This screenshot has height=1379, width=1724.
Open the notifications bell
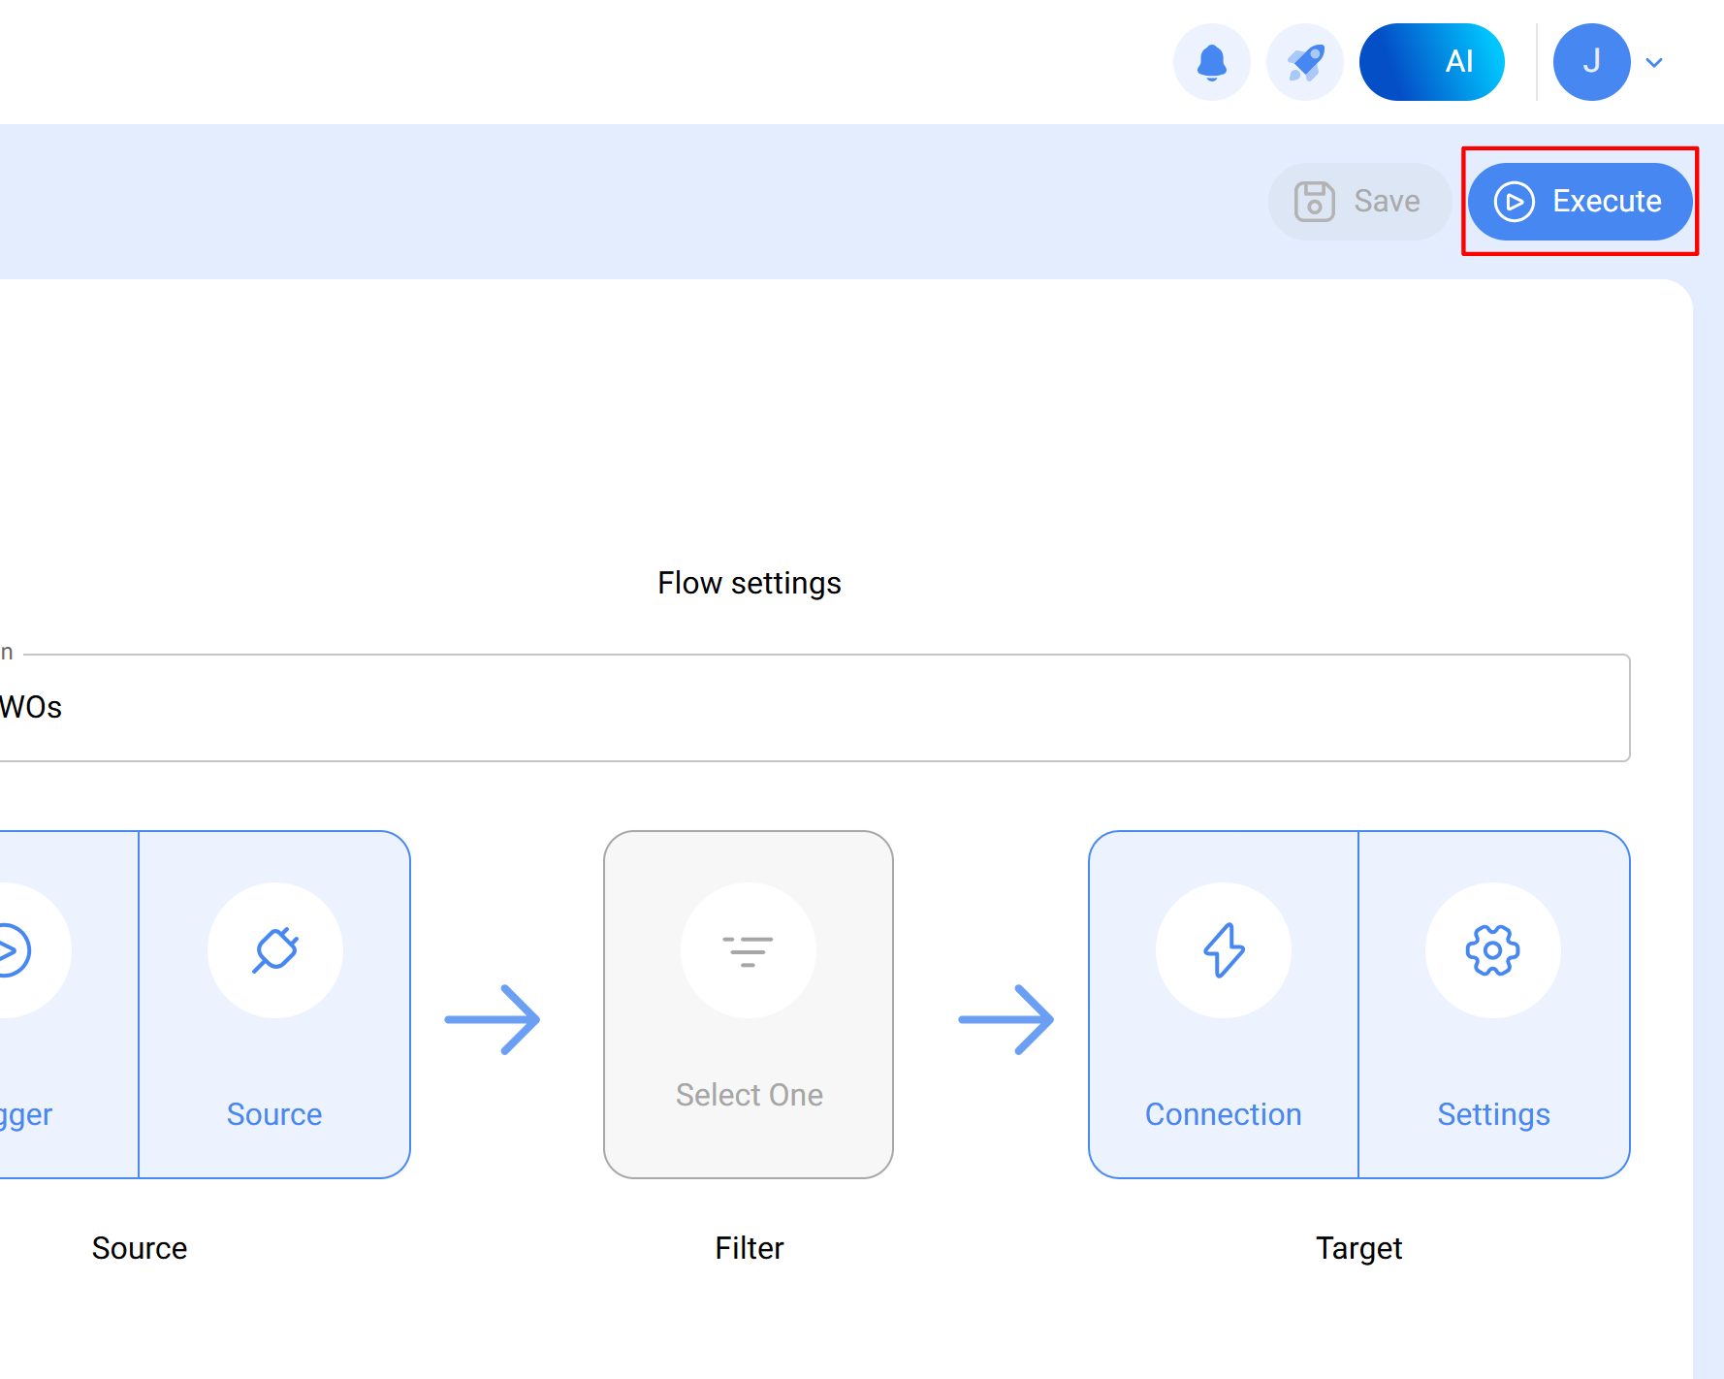click(x=1211, y=63)
